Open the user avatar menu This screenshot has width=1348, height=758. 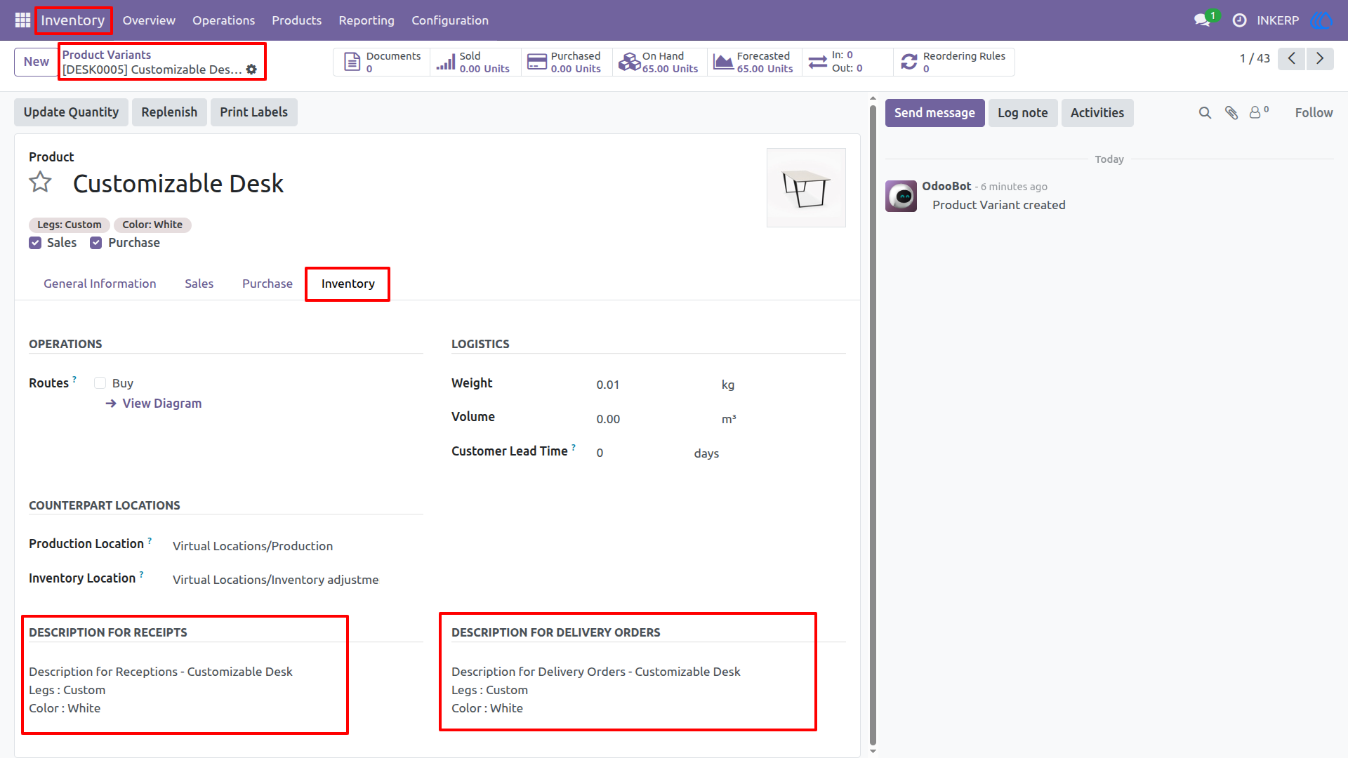pyautogui.click(x=1321, y=20)
